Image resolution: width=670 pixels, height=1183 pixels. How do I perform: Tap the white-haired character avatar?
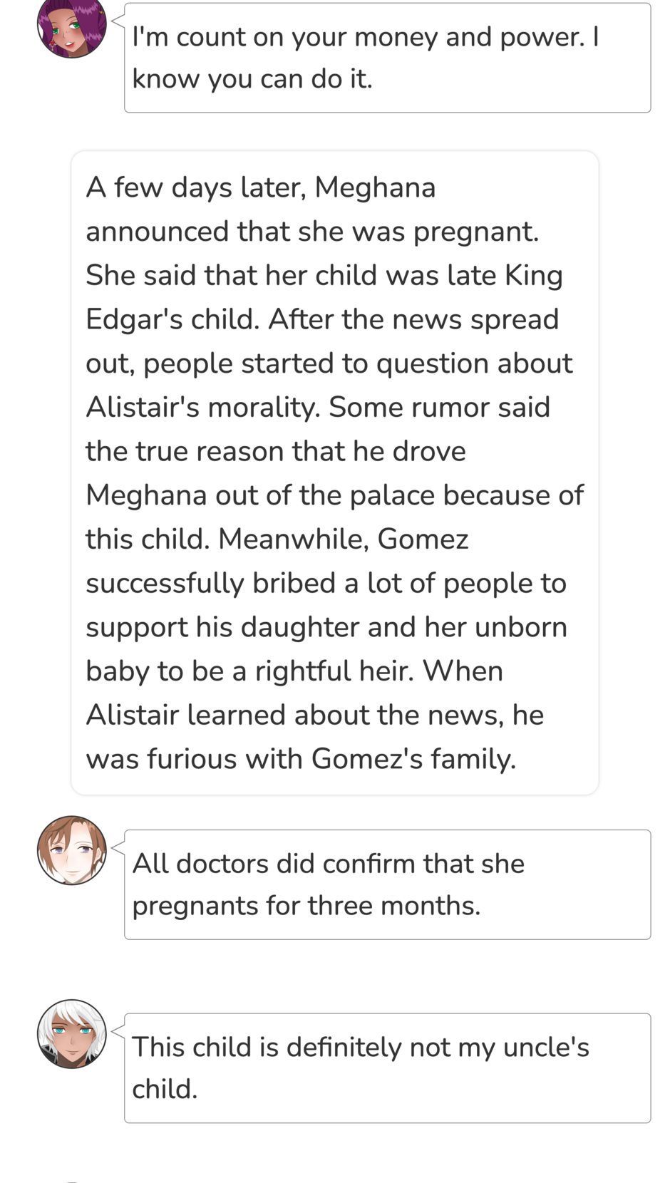(x=72, y=1033)
